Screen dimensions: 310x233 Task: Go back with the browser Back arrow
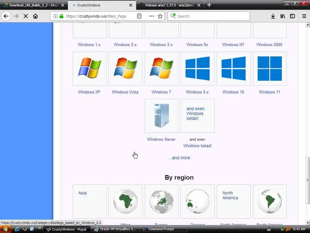click(6, 16)
